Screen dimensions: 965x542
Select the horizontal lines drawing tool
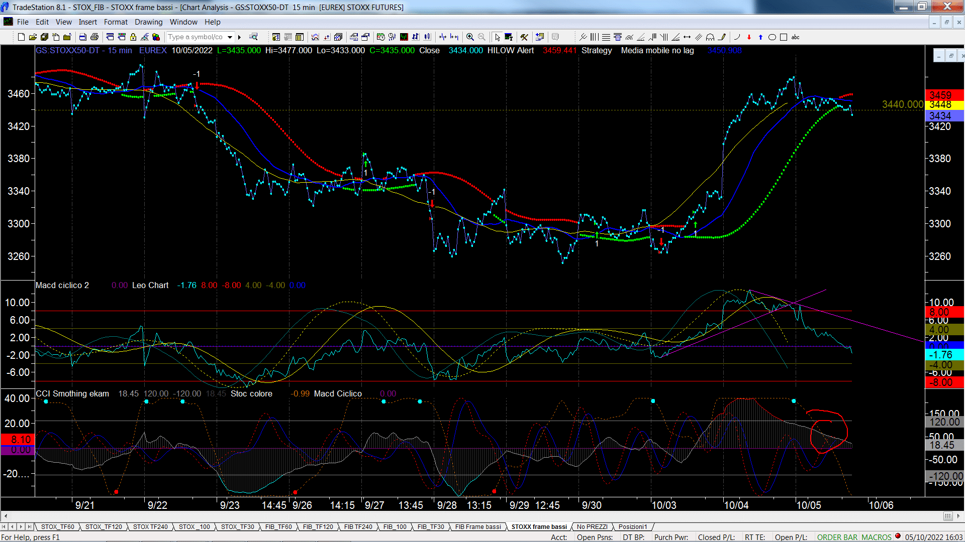[606, 37]
